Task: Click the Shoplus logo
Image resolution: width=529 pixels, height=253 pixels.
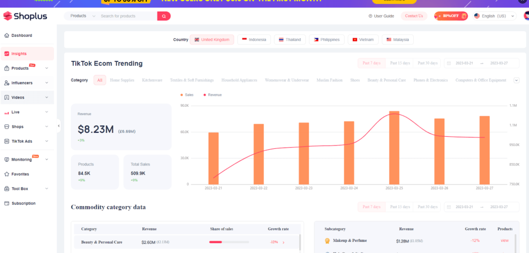Action: (25, 16)
